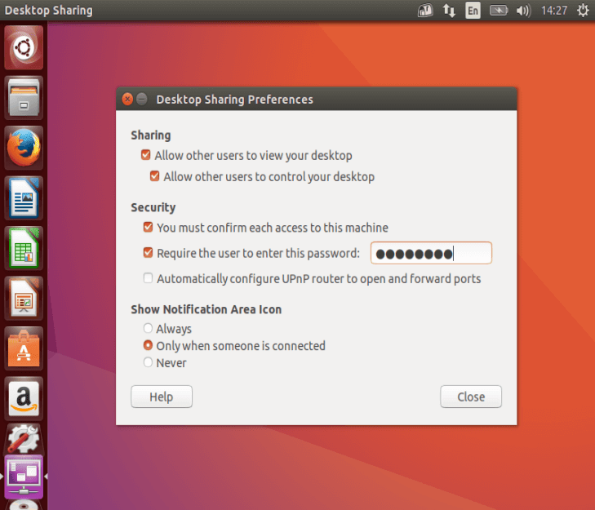This screenshot has width=595, height=510.
Task: Click the Amazon launcher icon
Action: [x=24, y=397]
